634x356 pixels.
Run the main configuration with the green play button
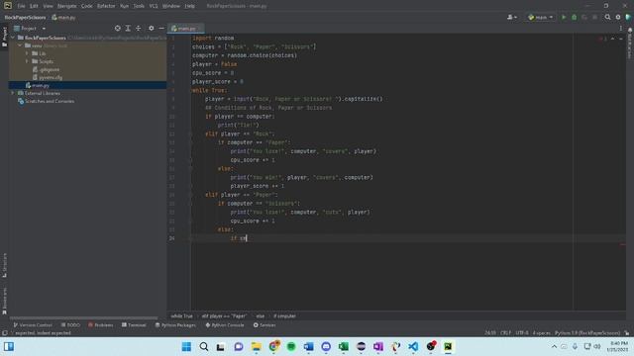tap(564, 18)
